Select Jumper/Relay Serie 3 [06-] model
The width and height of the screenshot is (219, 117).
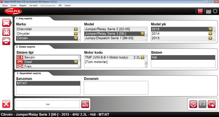[x=114, y=33]
